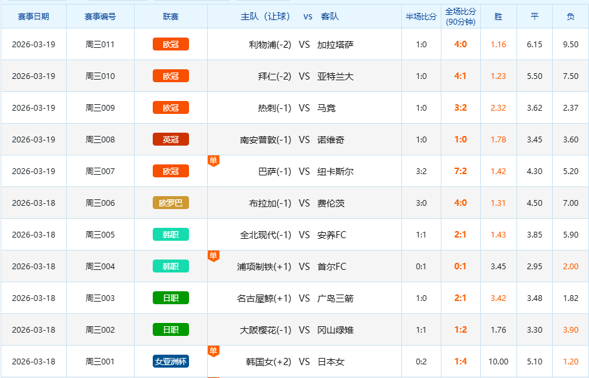Click the 全场比分 column header
This screenshot has height=378, width=589.
(x=460, y=16)
